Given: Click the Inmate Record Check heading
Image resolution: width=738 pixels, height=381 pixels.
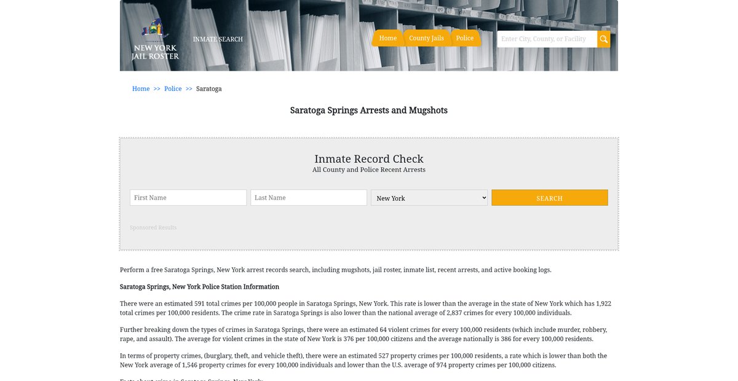Looking at the screenshot, I should tap(369, 159).
